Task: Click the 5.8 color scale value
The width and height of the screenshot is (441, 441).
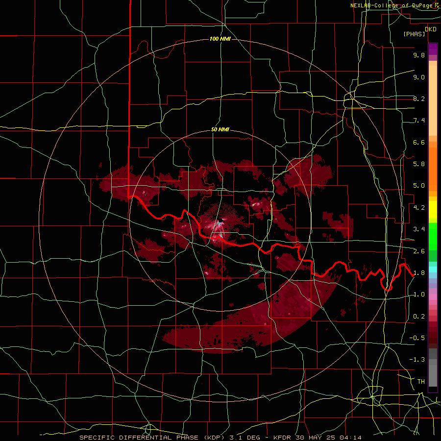Action: 419,164
